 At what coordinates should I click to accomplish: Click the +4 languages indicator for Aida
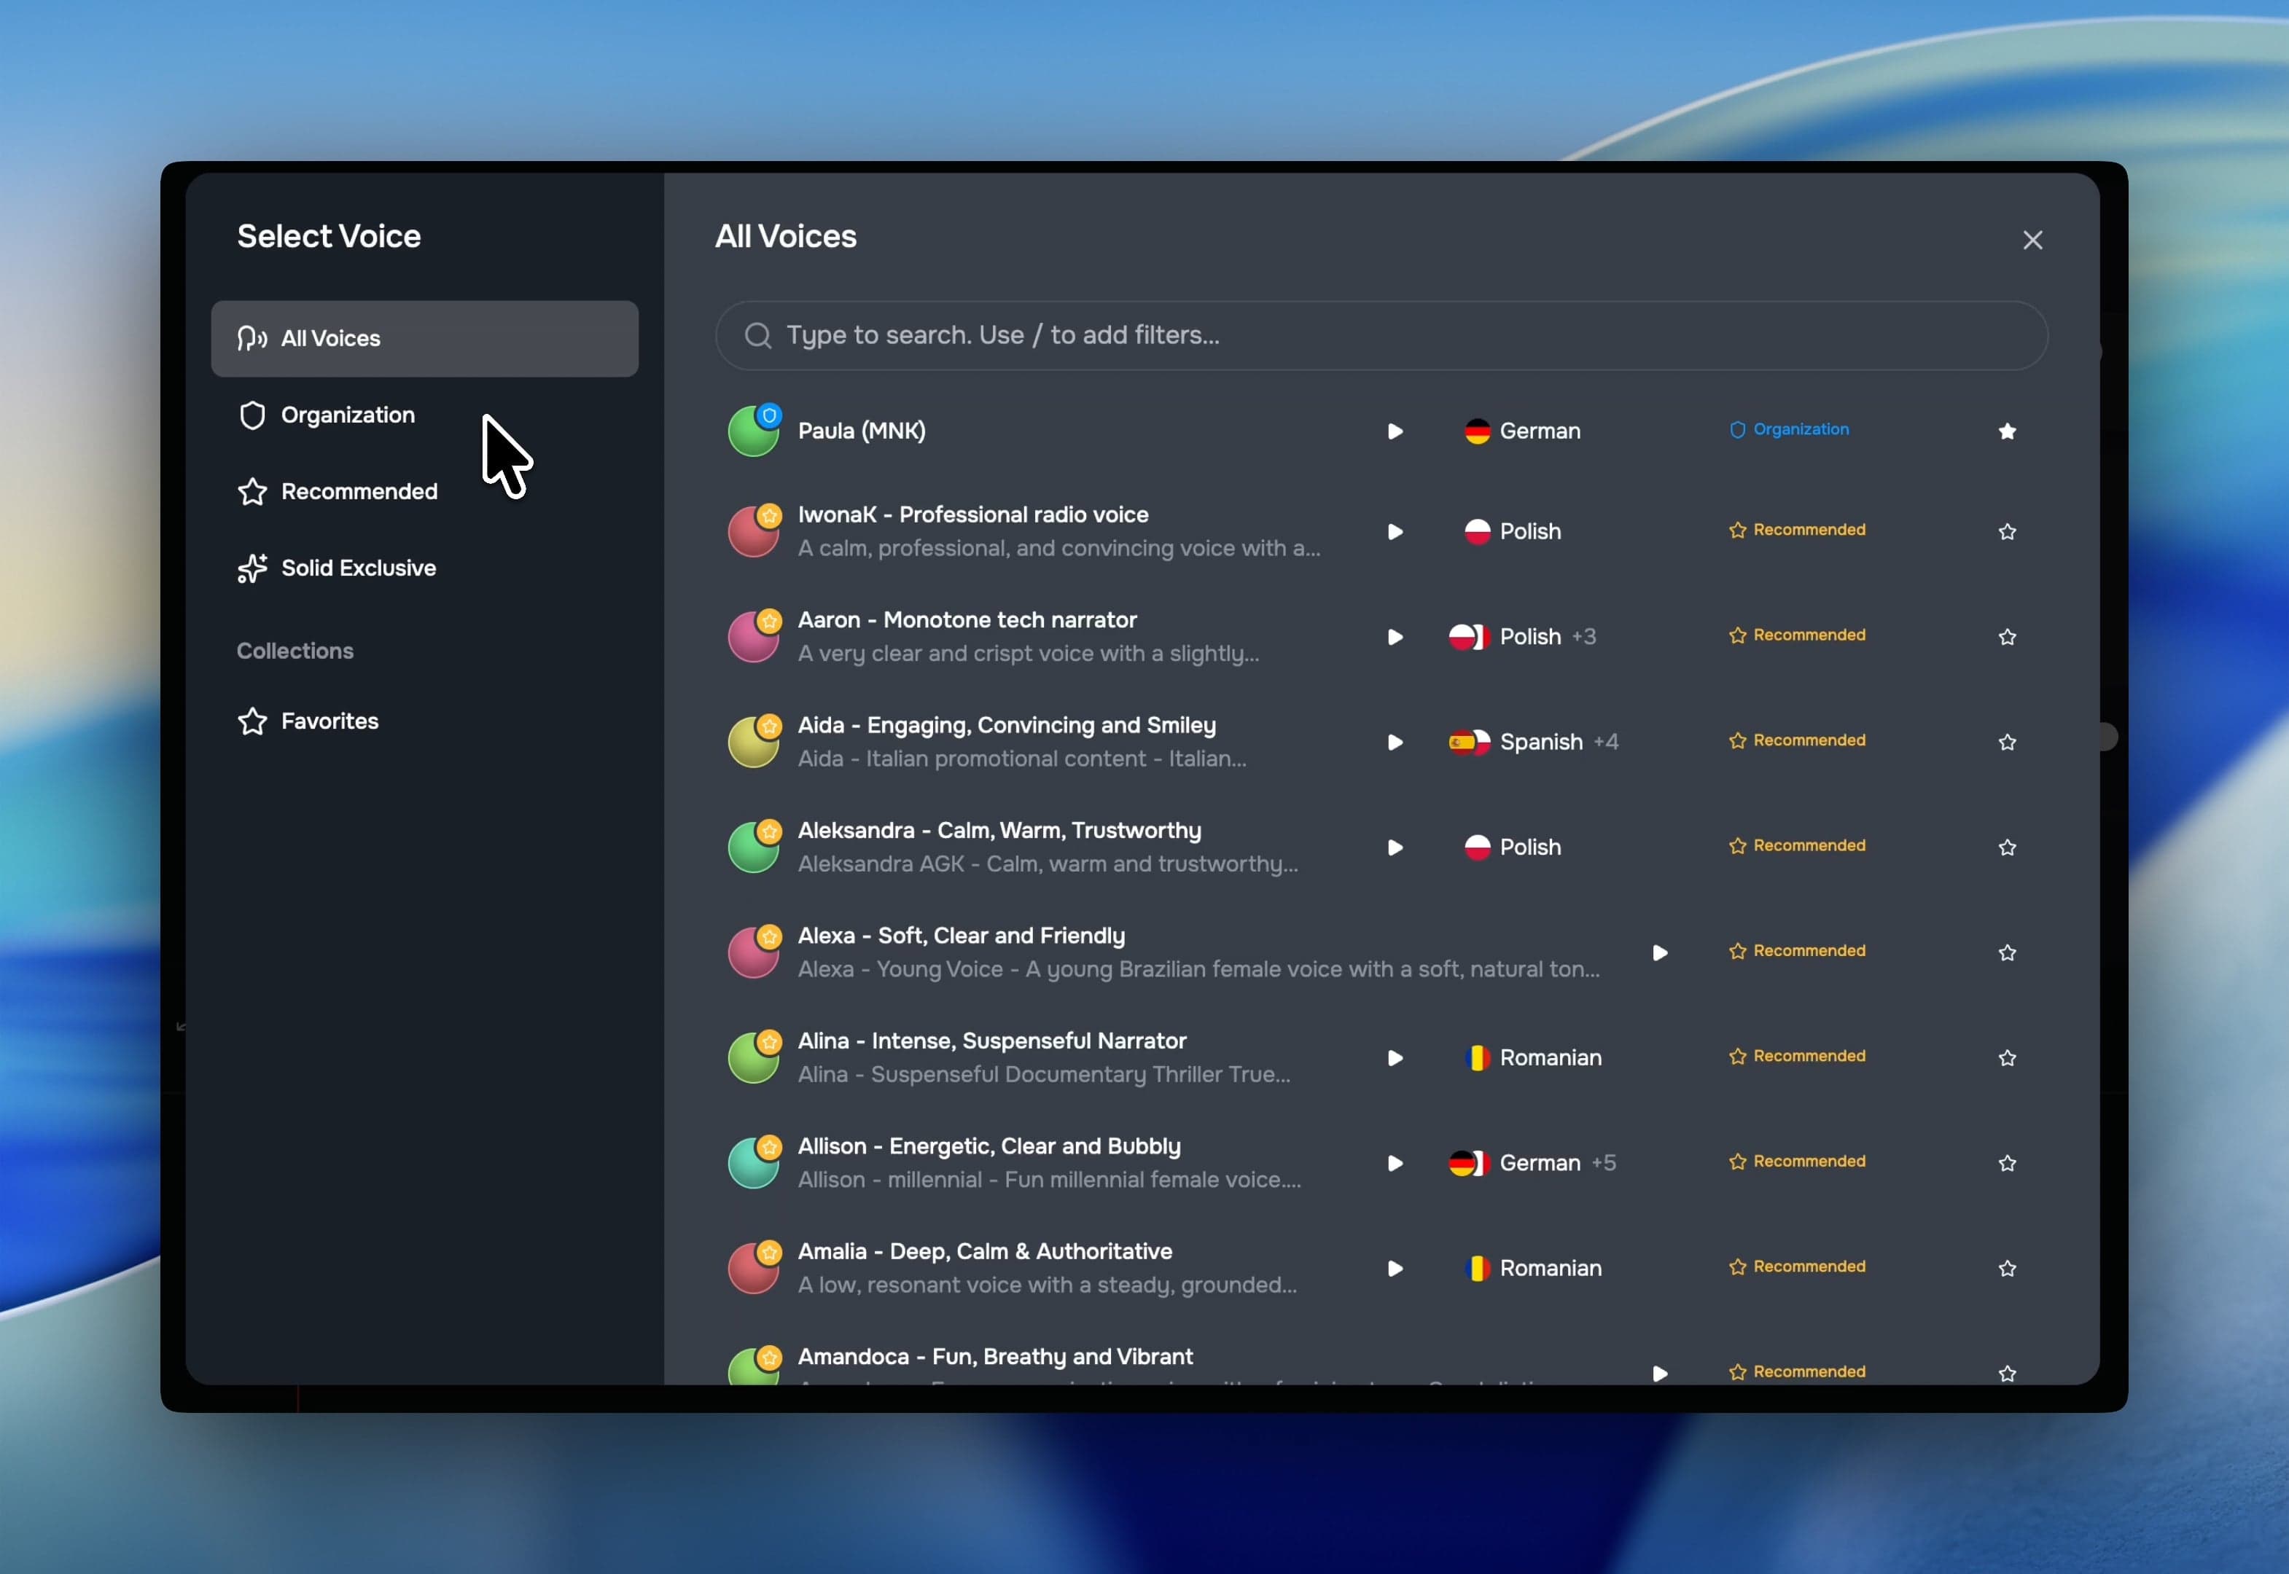click(1605, 743)
